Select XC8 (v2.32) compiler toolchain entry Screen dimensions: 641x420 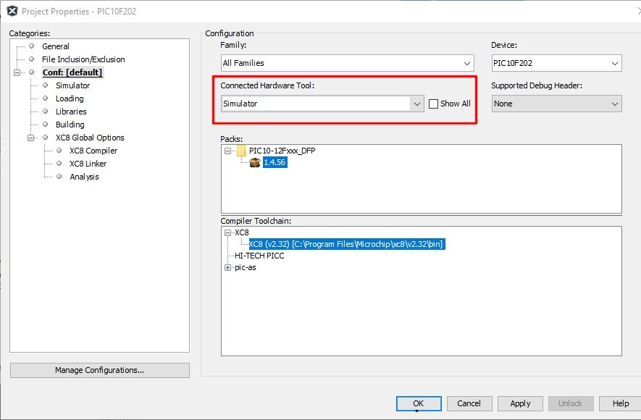pos(347,244)
